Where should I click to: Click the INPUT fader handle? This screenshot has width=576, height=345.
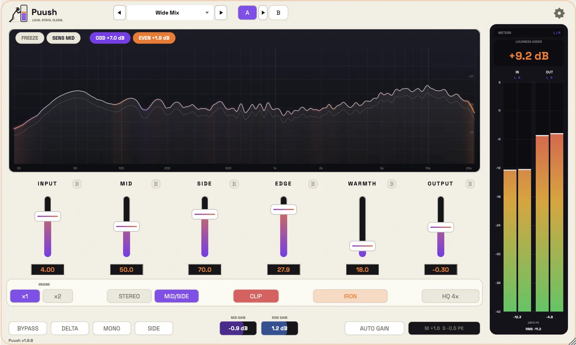[48, 216]
